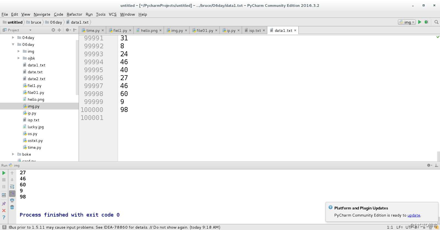The image size is (440, 230).
Task: Toggle tool window buttons in status bar corner
Action: point(4,227)
